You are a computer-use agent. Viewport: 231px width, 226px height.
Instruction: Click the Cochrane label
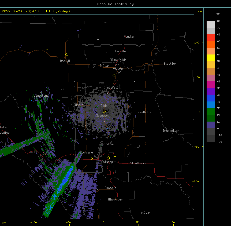coord(86,152)
